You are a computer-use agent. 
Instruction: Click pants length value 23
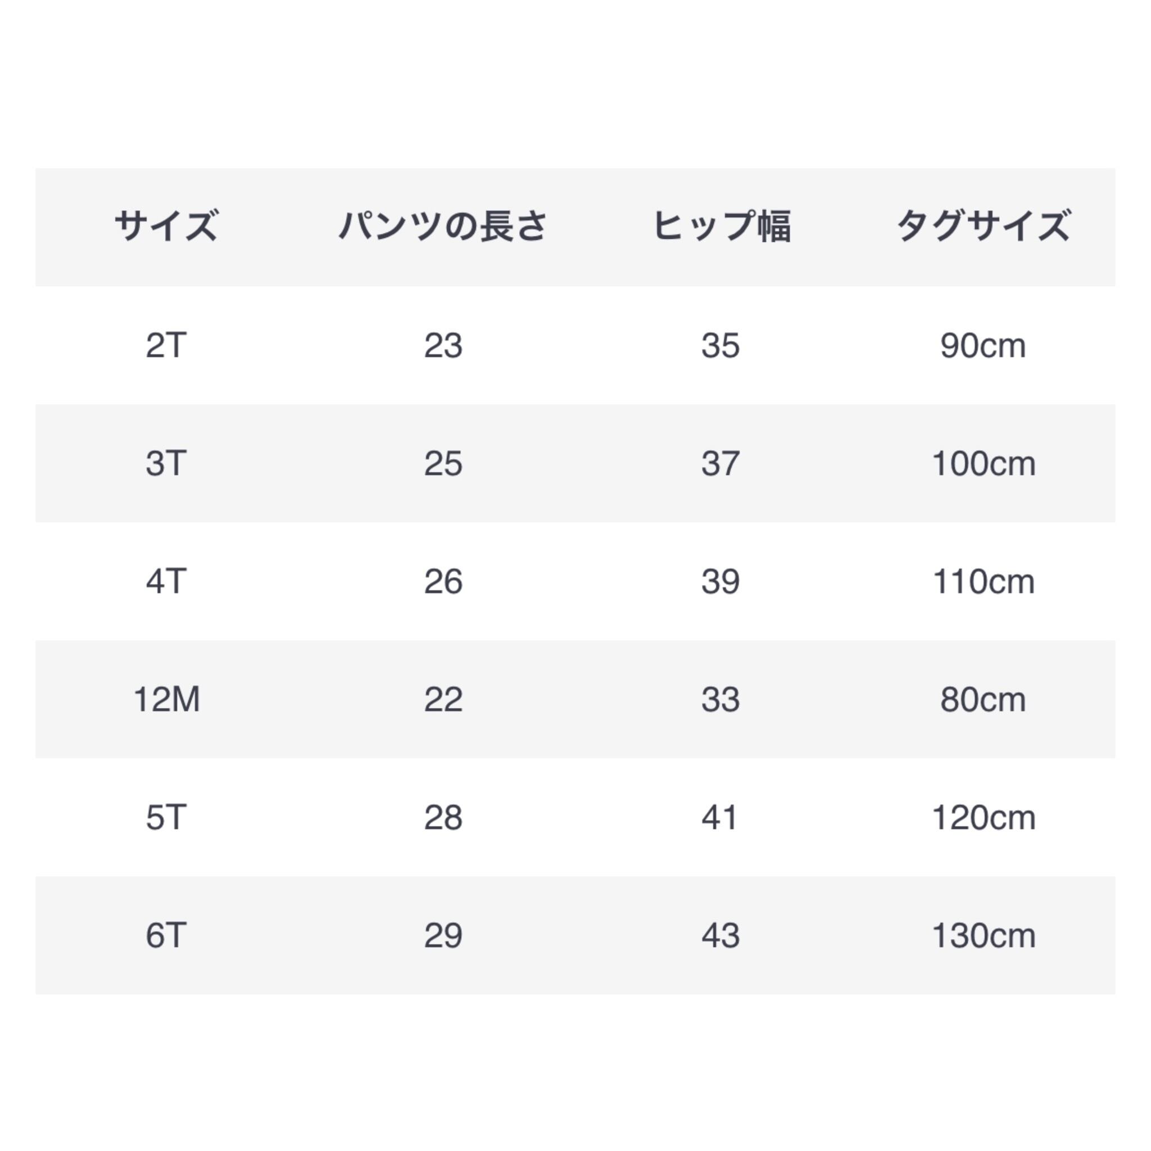pos(443,346)
